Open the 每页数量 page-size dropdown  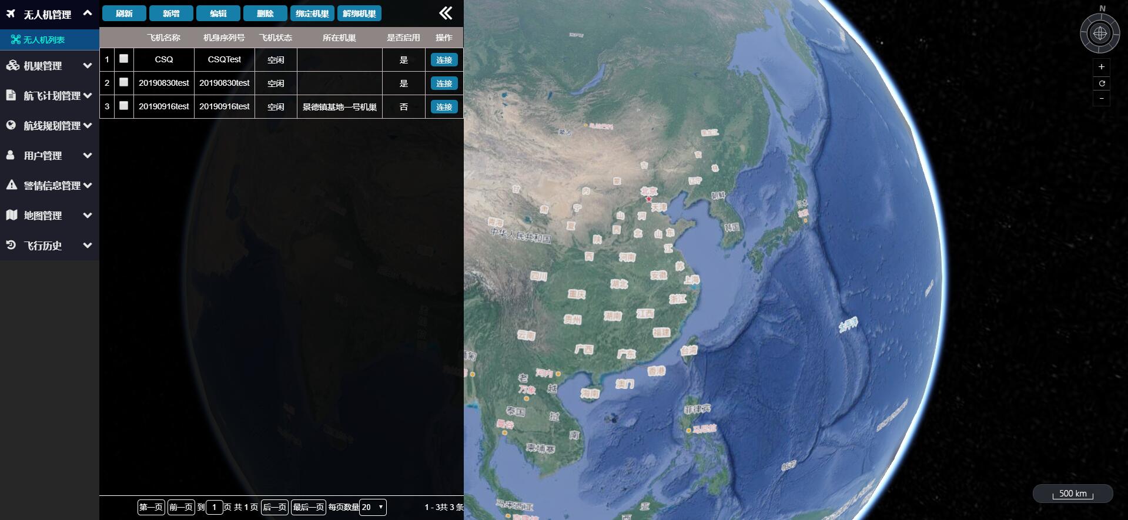coord(373,507)
